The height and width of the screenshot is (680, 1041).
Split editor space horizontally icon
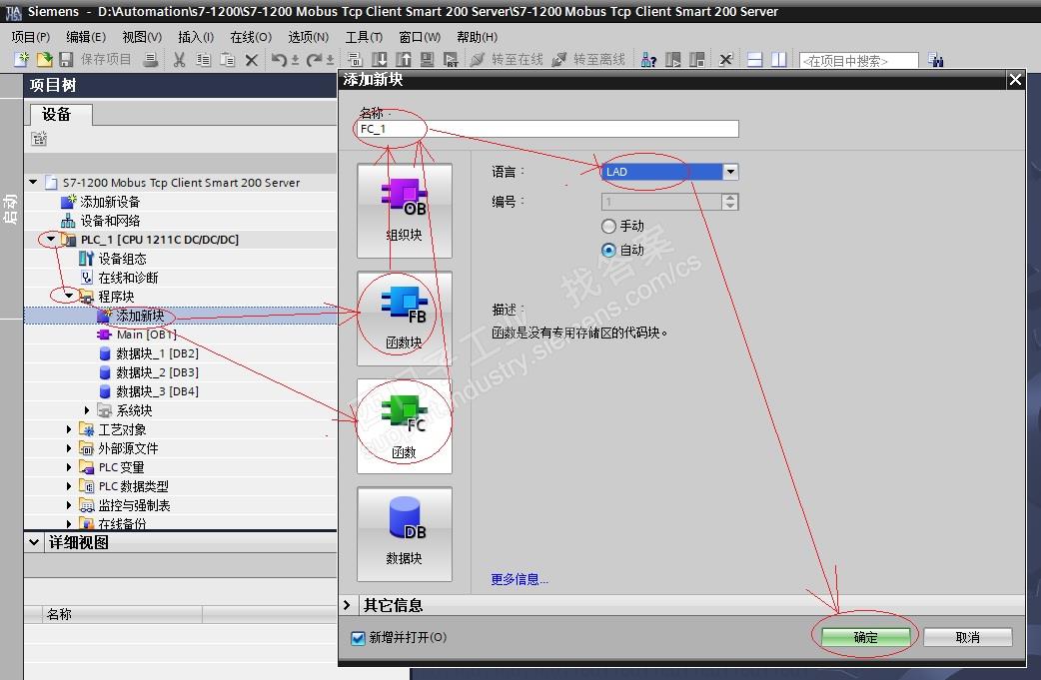pos(755,60)
